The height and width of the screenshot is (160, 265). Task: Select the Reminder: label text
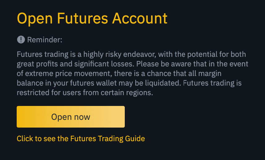tap(45, 40)
